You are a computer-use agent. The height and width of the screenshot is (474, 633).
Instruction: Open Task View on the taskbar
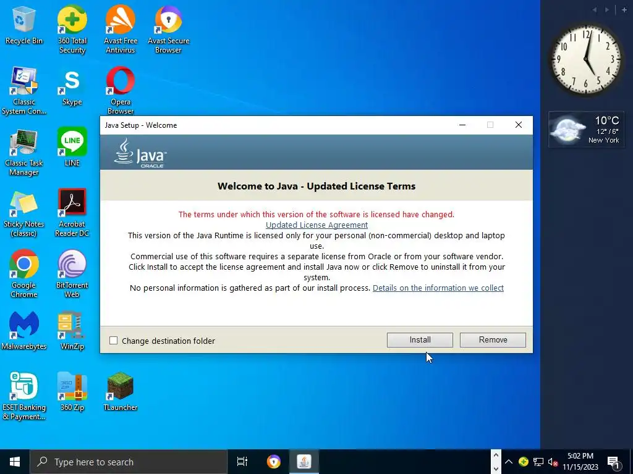(242, 462)
